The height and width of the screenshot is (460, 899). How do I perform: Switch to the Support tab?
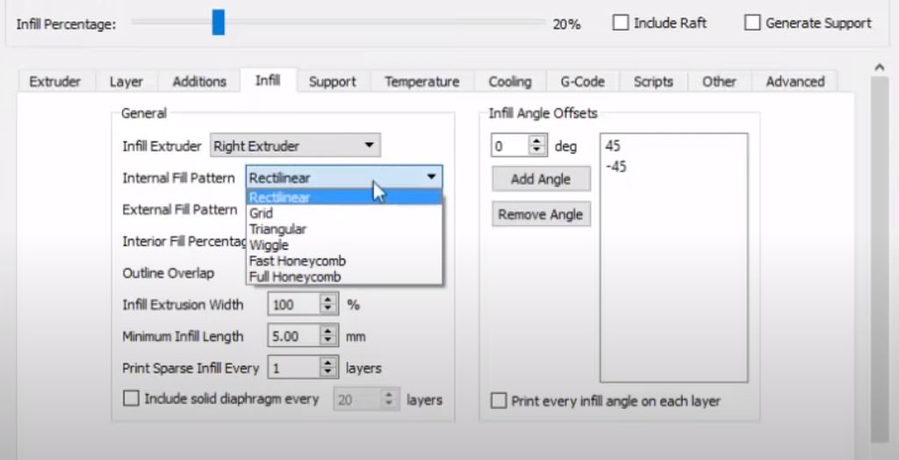click(332, 82)
